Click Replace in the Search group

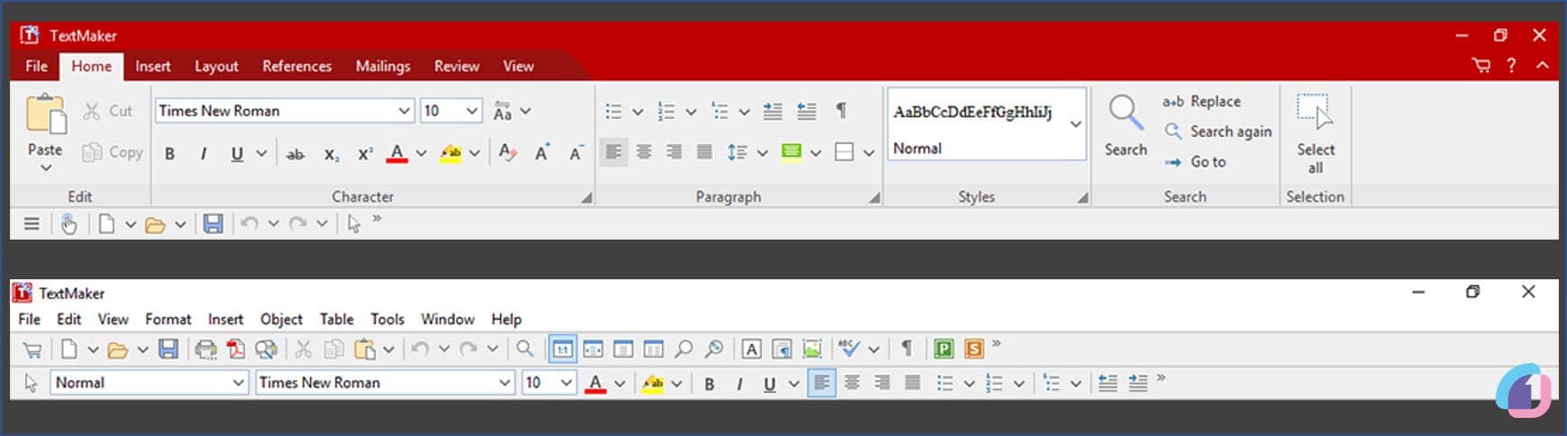pyautogui.click(x=1201, y=102)
